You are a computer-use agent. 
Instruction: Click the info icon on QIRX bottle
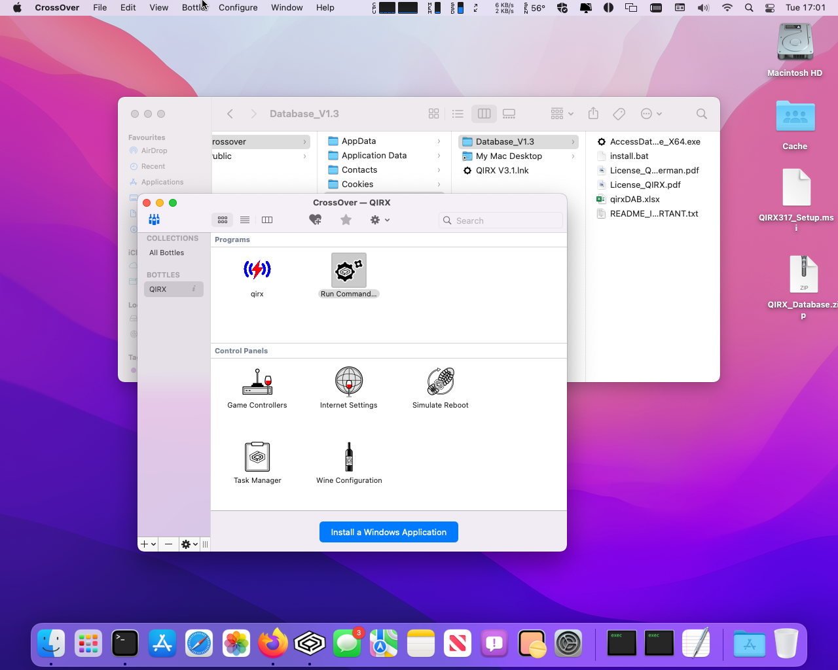(194, 289)
